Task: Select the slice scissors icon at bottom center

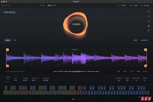Action: point(80,99)
